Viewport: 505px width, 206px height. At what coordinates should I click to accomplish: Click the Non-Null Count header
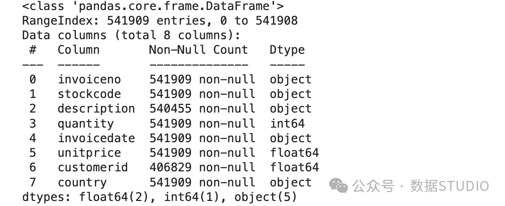(198, 50)
